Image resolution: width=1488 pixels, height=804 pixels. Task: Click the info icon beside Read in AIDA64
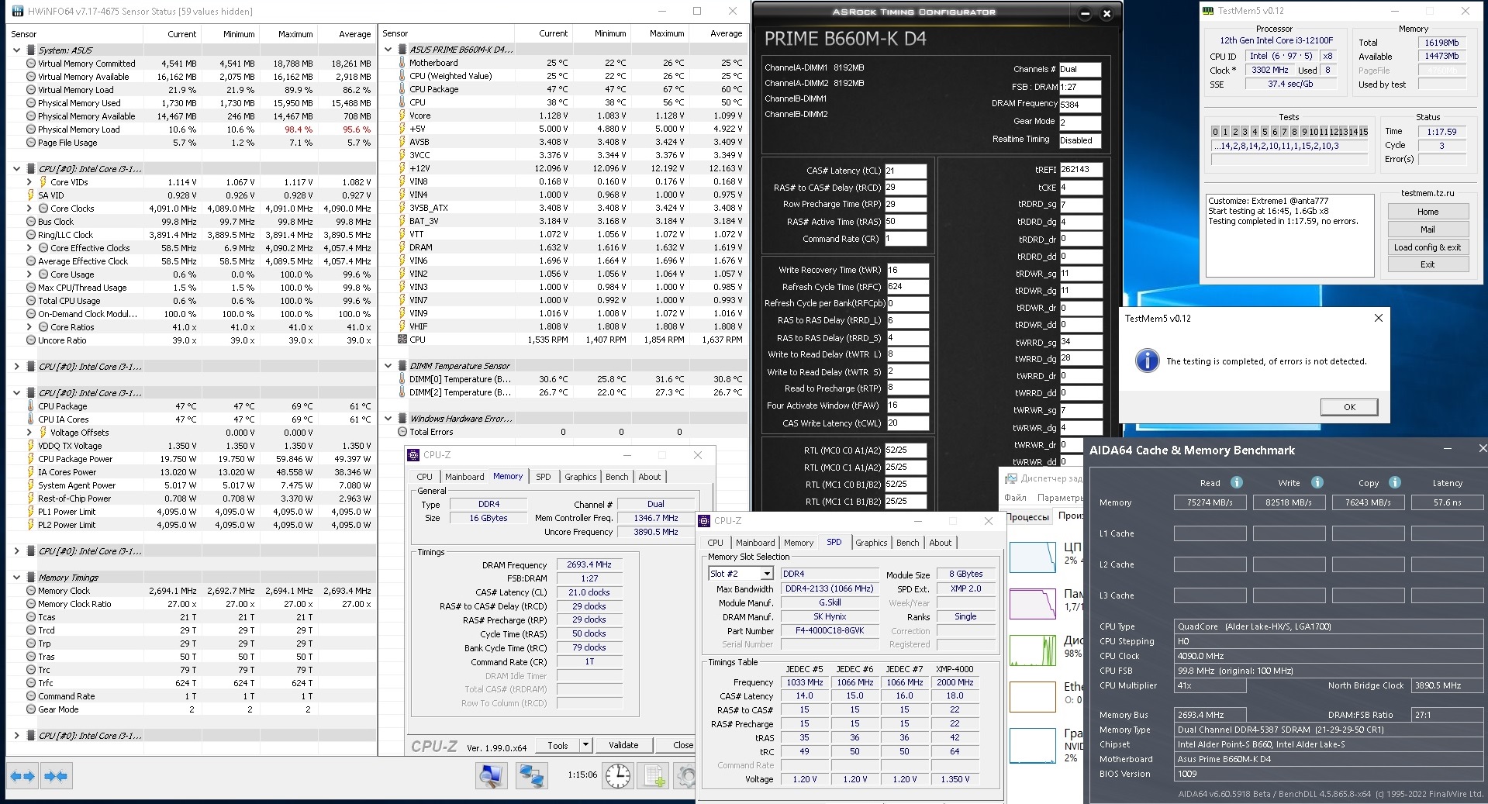1237,482
